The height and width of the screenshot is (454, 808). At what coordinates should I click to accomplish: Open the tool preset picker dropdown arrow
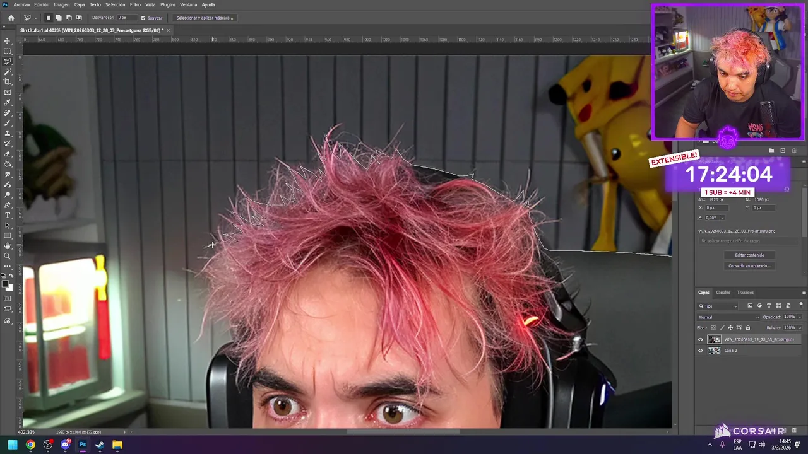pyautogui.click(x=35, y=18)
